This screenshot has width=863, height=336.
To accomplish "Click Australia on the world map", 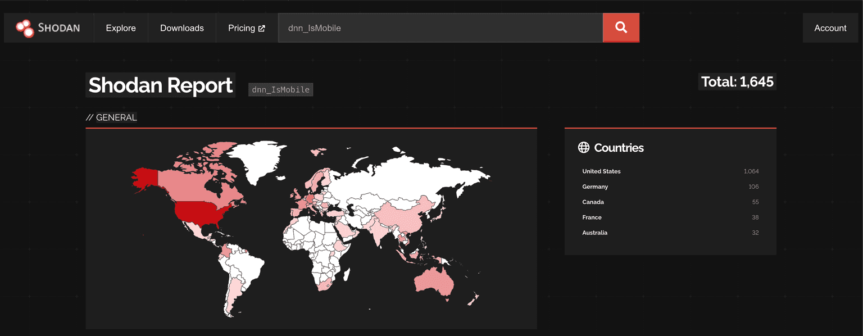I will (x=433, y=279).
